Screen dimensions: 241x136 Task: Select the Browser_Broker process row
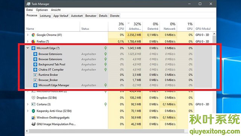point(119,80)
